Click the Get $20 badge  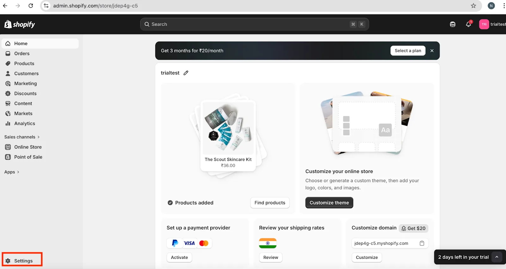coord(413,228)
